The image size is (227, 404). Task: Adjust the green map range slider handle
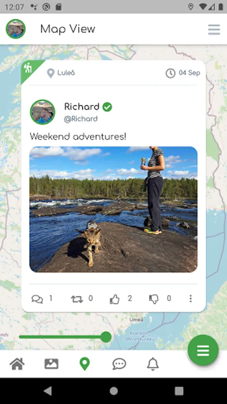point(106,337)
